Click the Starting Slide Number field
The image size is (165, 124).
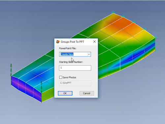(75, 68)
